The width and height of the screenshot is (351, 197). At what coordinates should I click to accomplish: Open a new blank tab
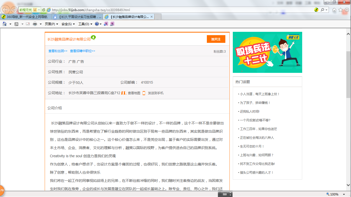tap(158, 17)
